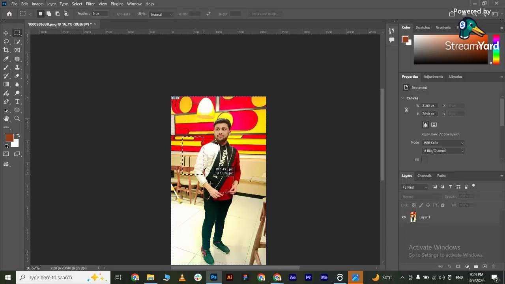The image size is (505, 284).
Task: Select the Horizontal Type tool
Action: pos(17,102)
